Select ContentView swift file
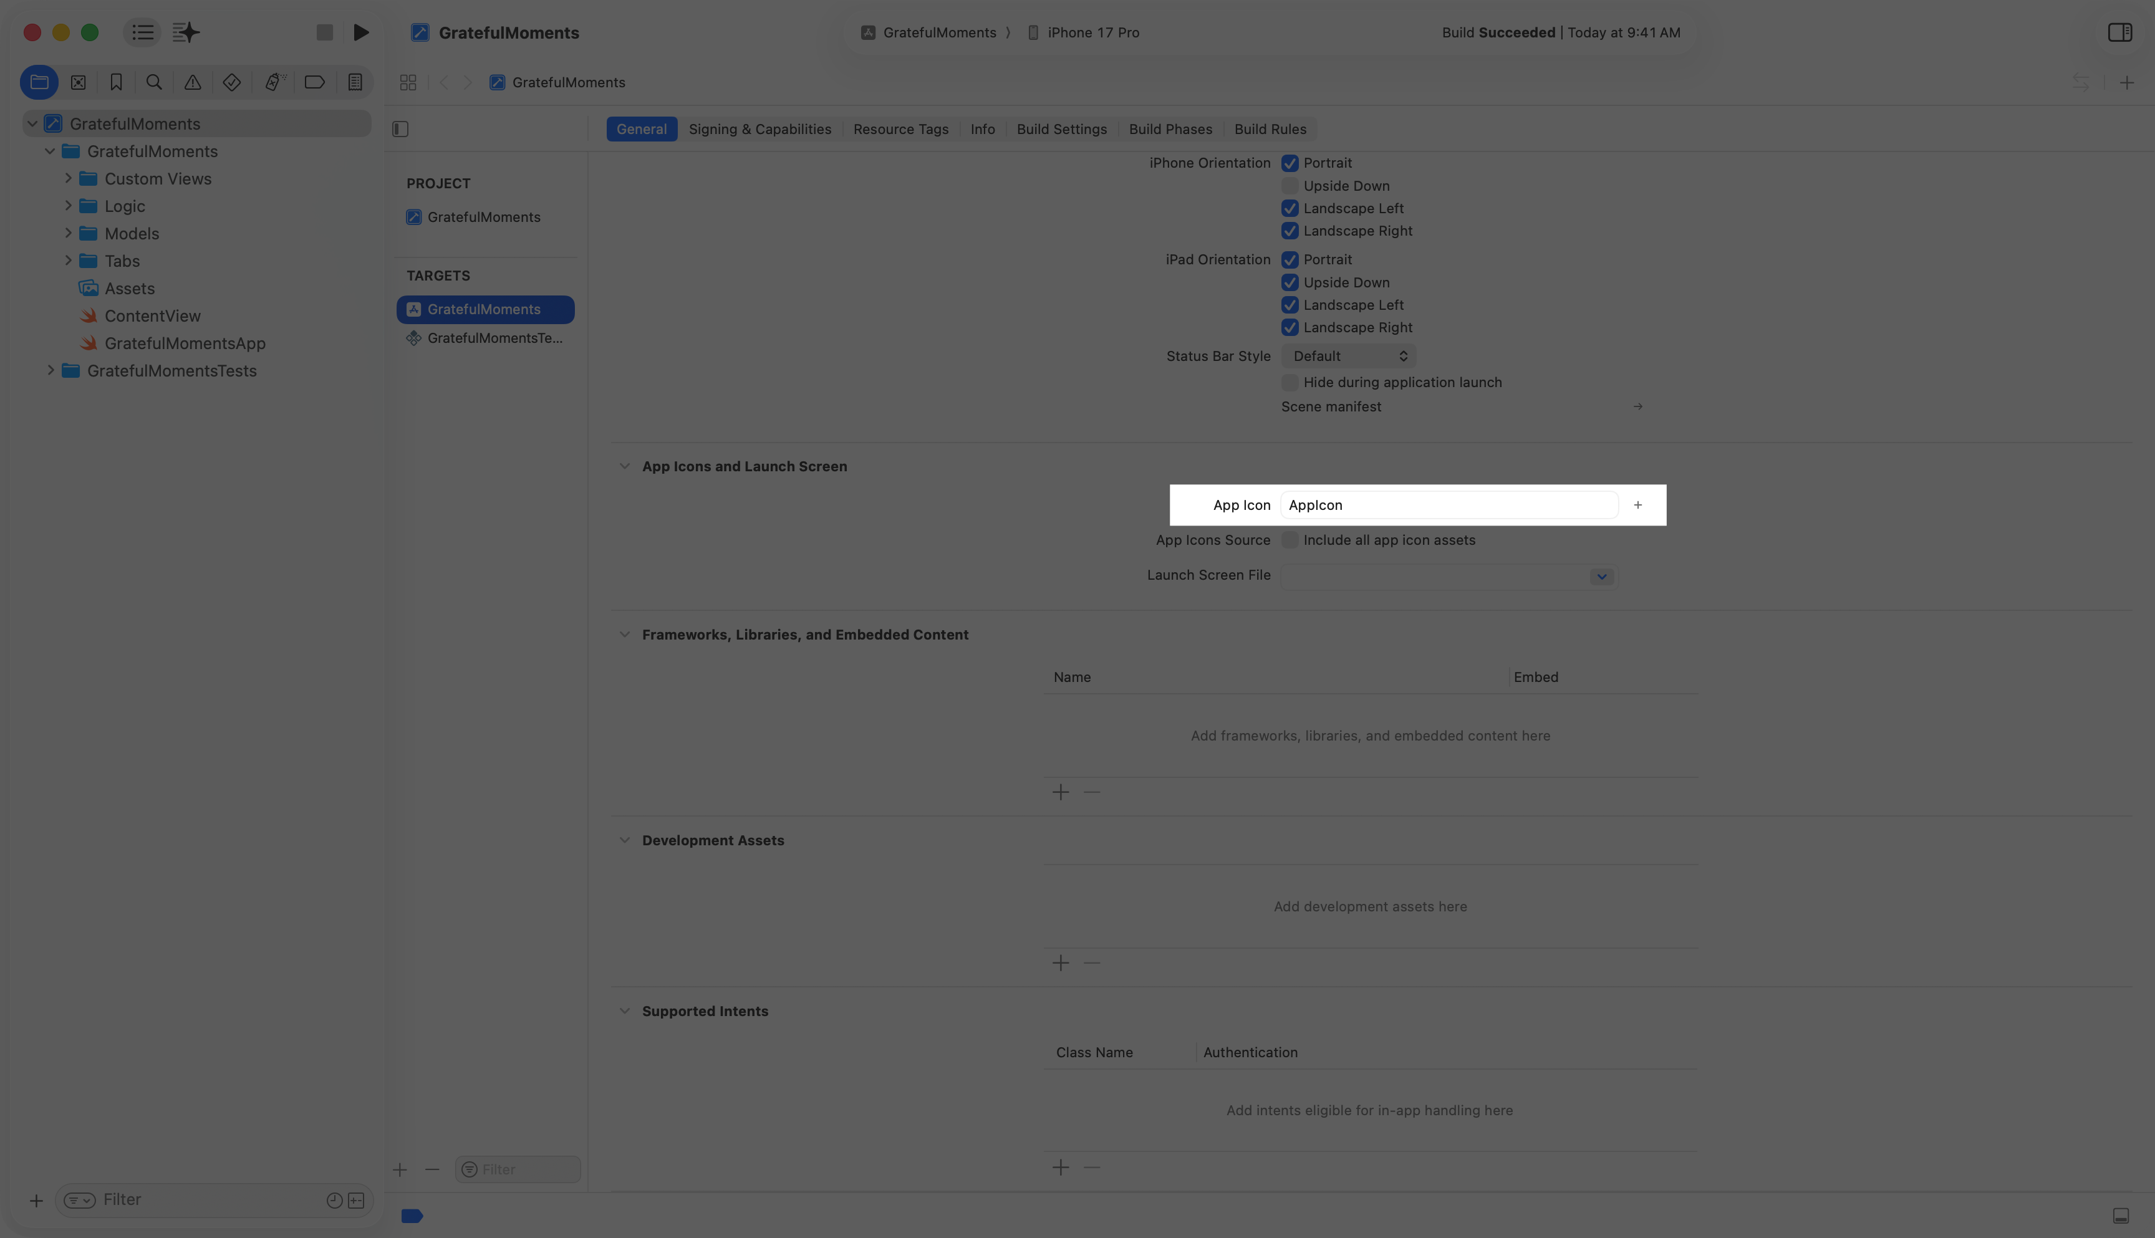Image resolution: width=2155 pixels, height=1238 pixels. [152, 316]
